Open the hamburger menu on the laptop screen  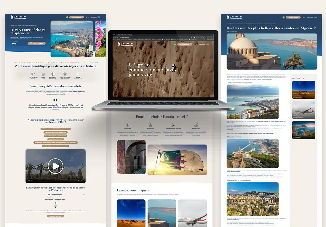pyautogui.click(x=207, y=44)
